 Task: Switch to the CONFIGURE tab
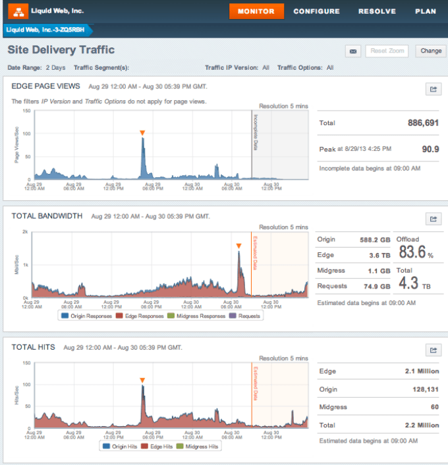(x=317, y=11)
